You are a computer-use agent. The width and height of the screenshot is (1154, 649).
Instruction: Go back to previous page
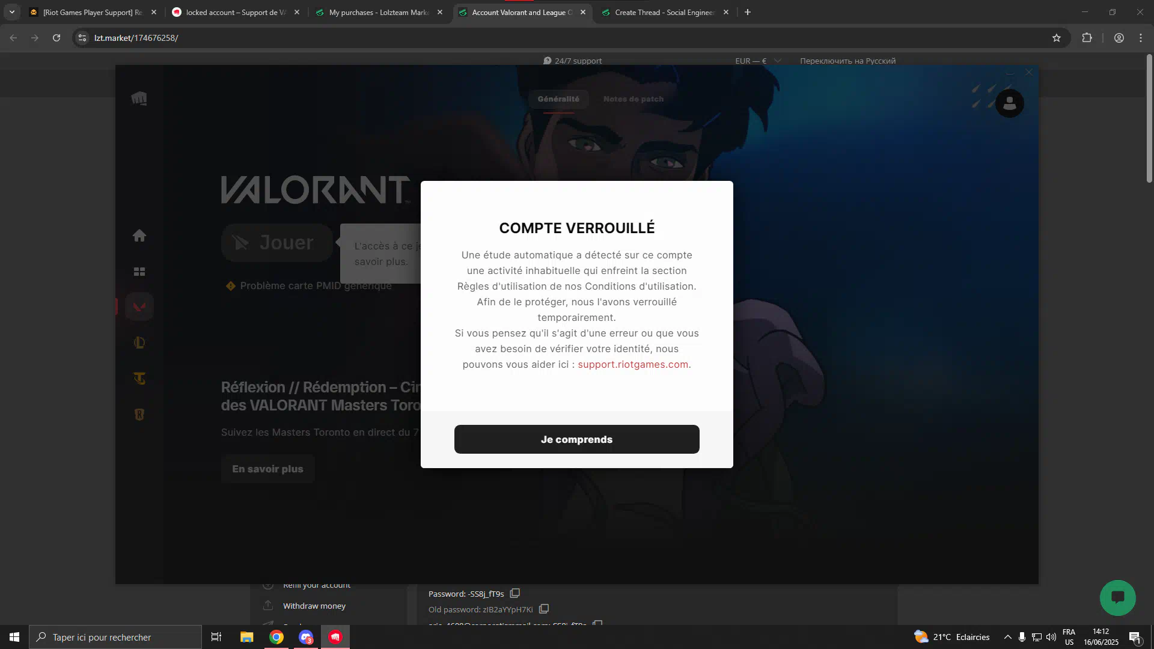pos(13,38)
